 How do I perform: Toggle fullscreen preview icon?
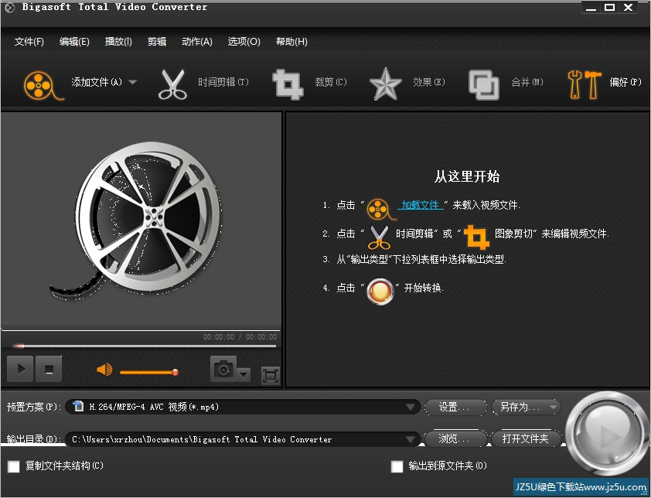coord(271,376)
